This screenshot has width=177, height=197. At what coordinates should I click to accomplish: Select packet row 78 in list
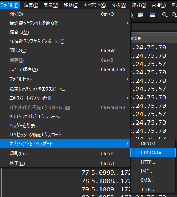coord(106,181)
